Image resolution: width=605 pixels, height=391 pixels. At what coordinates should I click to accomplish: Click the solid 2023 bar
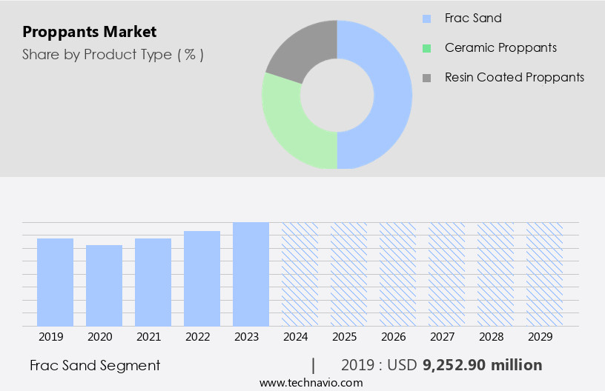tap(251, 274)
